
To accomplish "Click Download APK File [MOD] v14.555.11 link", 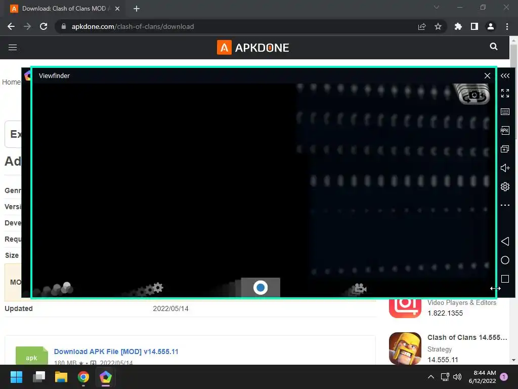I will click(x=116, y=352).
